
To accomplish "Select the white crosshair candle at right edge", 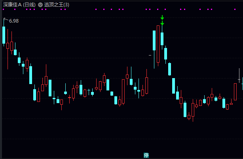I will 239,75.
